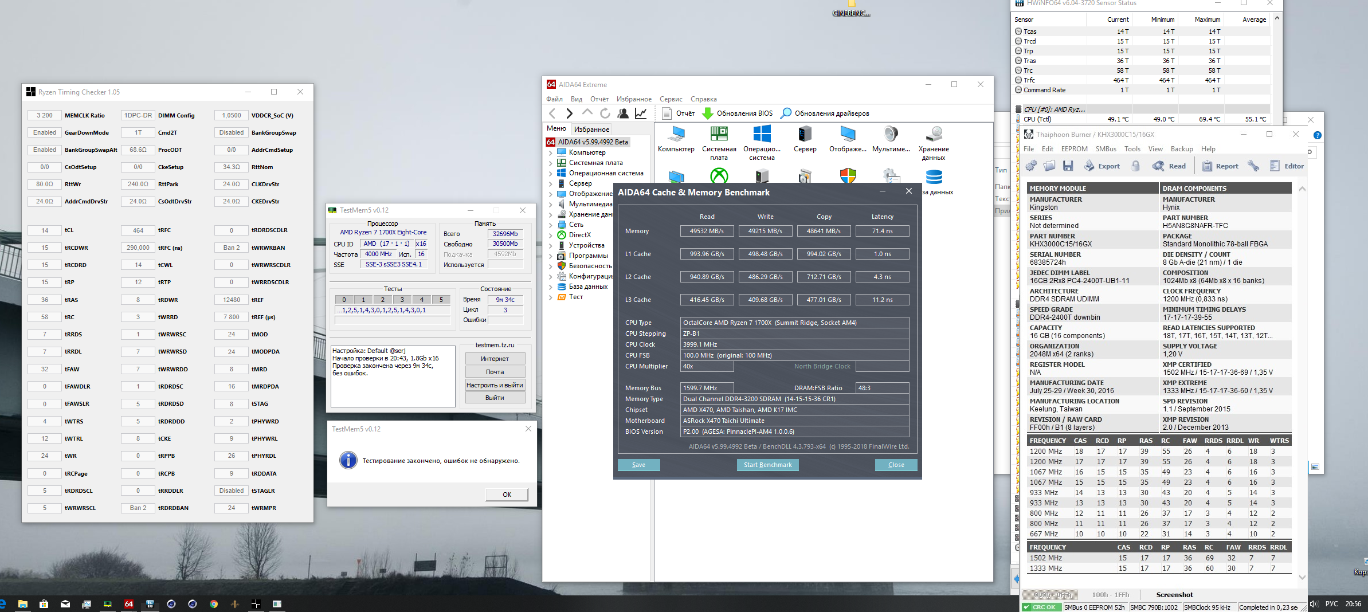
Task: Click Отчёт in the AIDA64 toolbar
Action: [679, 113]
